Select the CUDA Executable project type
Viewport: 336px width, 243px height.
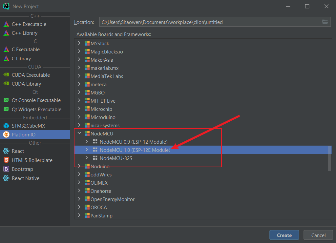[x=30, y=75]
